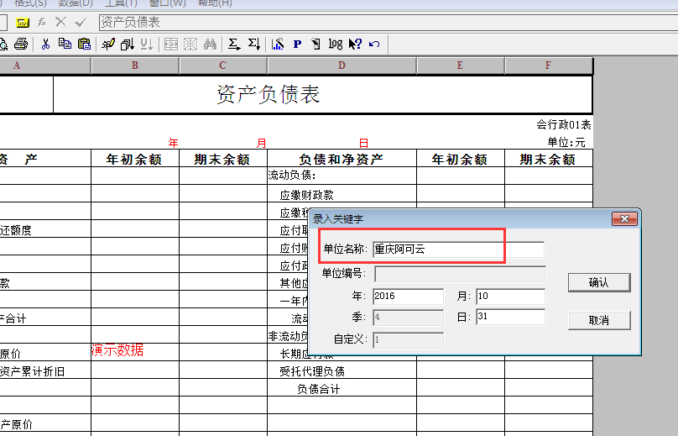The image size is (678, 436).
Task: Select column header B
Action: pyautogui.click(x=134, y=66)
